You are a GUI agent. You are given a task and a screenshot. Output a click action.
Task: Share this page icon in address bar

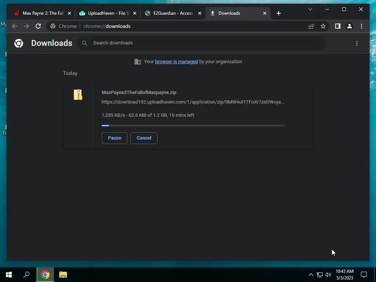[311, 26]
